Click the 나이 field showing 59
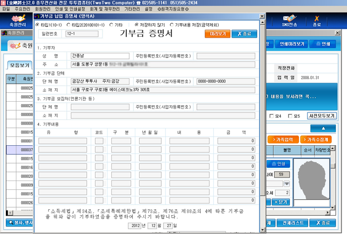 [x=282, y=175]
